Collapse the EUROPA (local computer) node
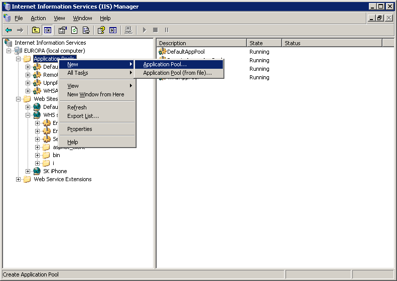Viewport: 397px width, 281px height. (x=9, y=51)
